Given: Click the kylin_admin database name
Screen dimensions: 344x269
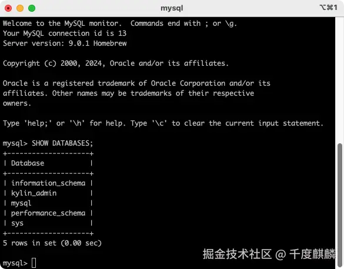Looking at the screenshot, I should coord(34,193).
